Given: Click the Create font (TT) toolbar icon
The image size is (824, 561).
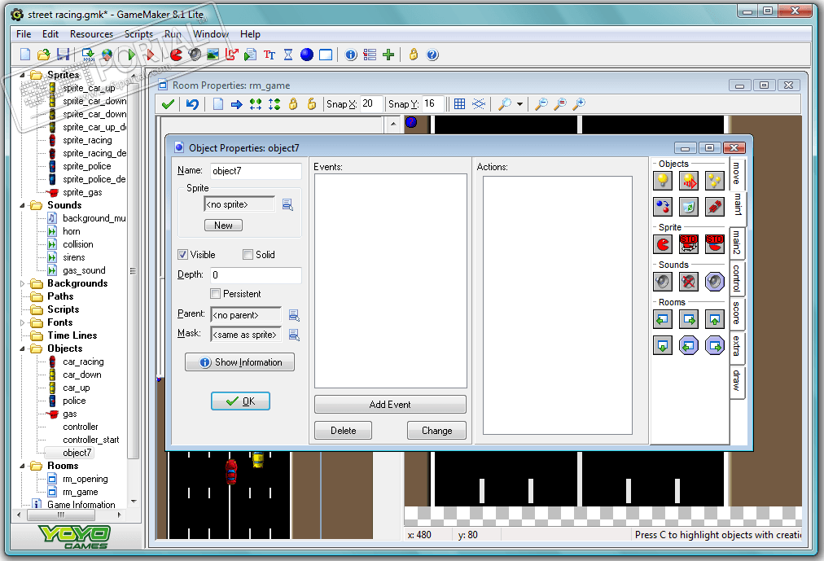Looking at the screenshot, I should coord(270,55).
